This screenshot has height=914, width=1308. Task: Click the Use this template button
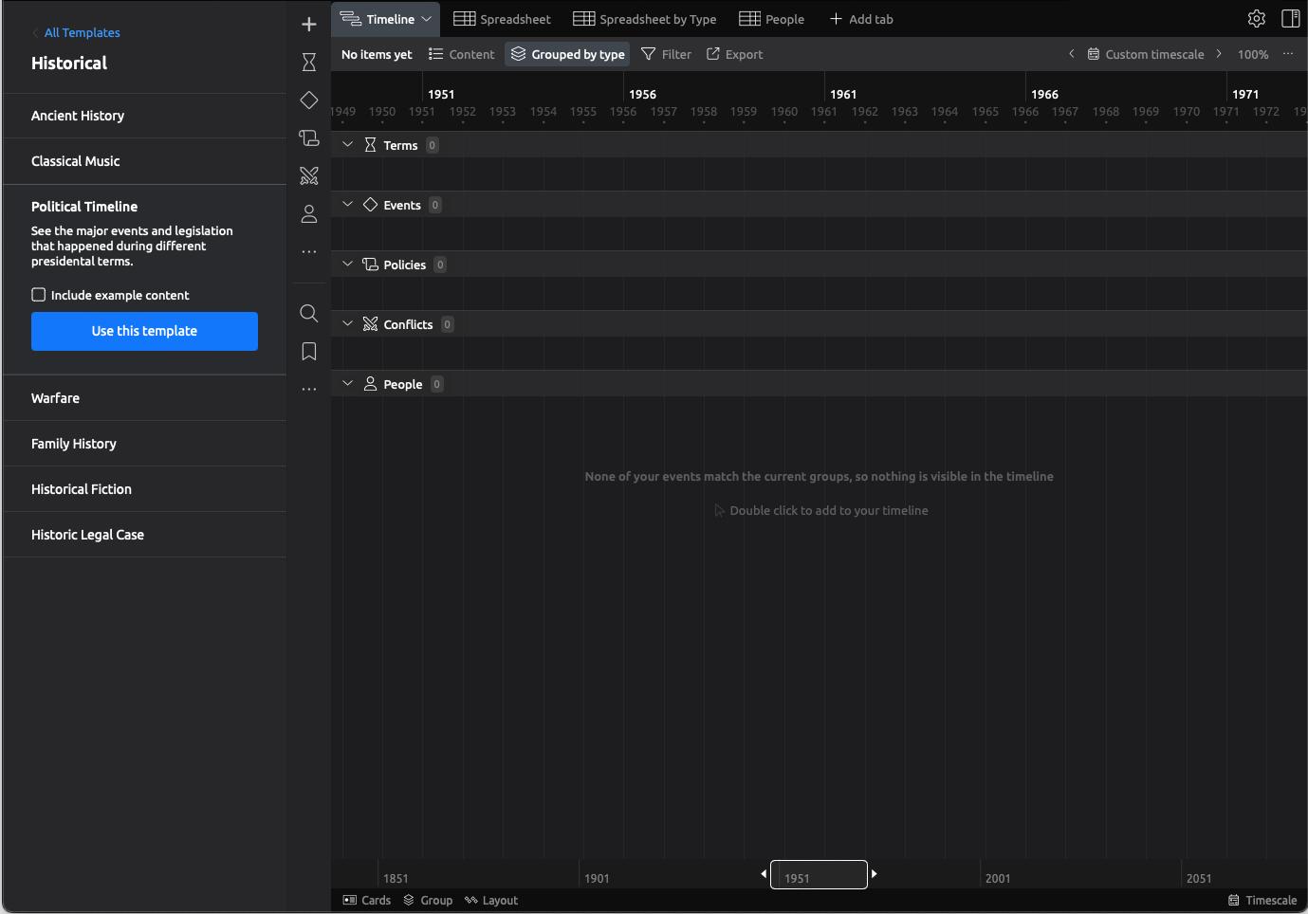click(144, 331)
